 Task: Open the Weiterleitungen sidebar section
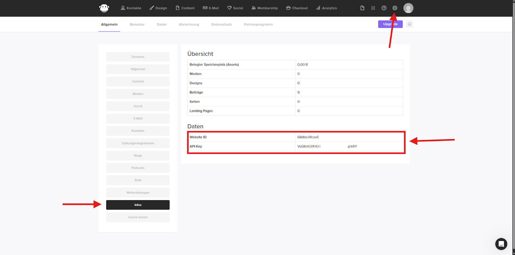tap(138, 193)
